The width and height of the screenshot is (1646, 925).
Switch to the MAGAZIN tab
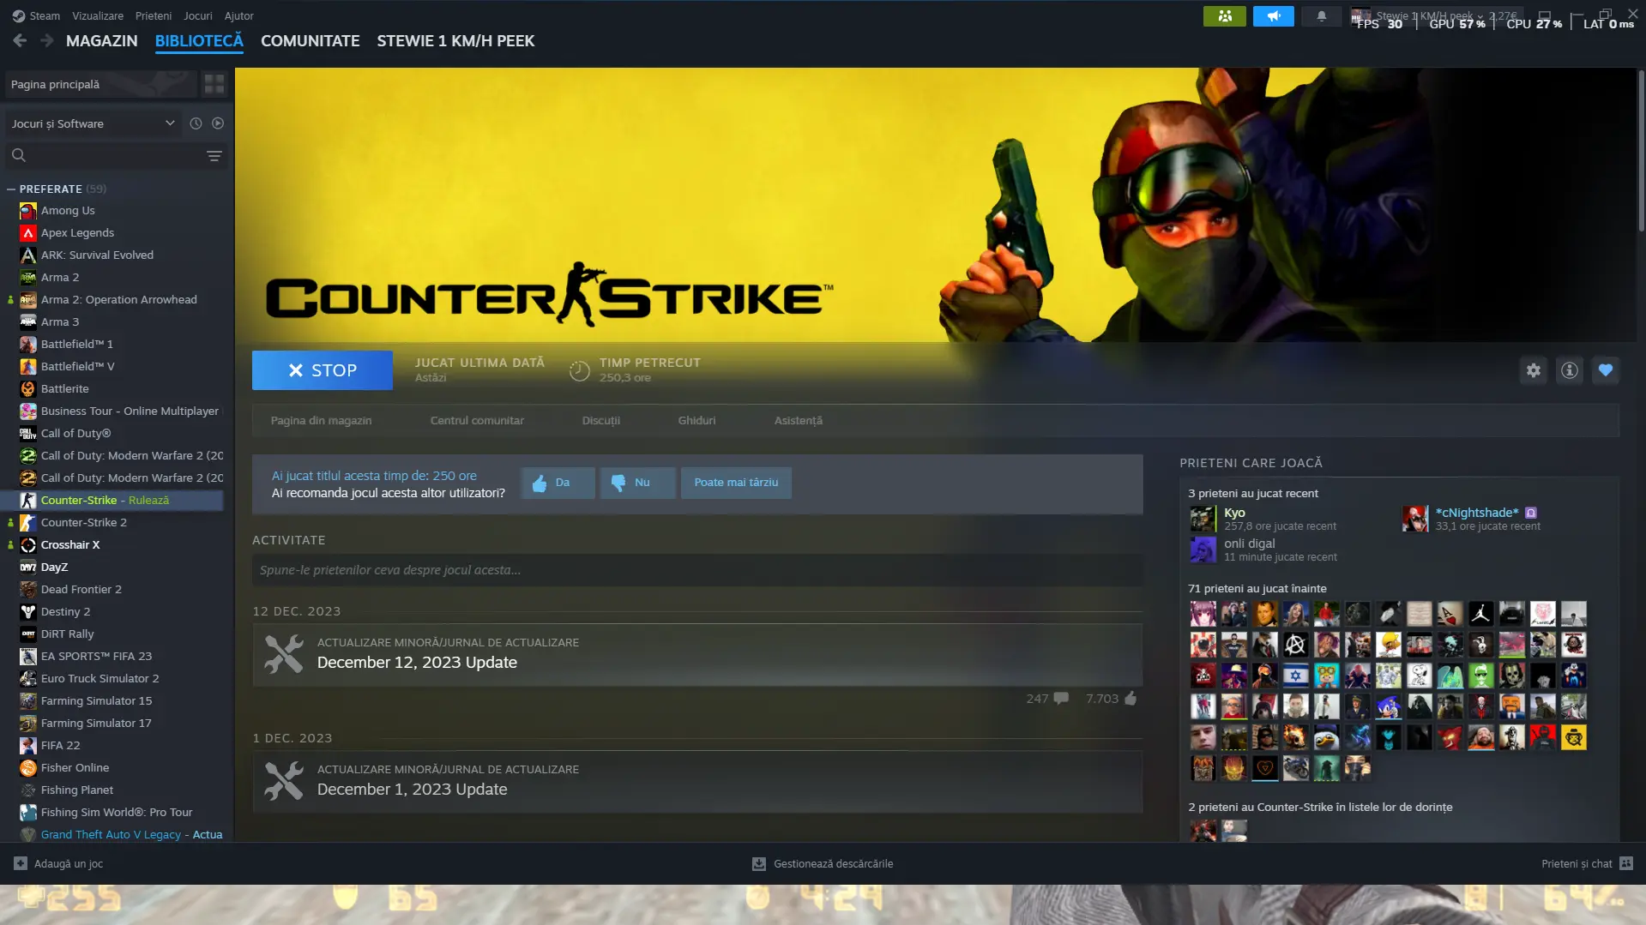click(x=101, y=41)
